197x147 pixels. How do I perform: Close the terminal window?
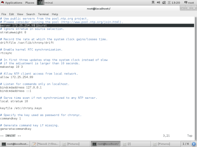[194, 8]
